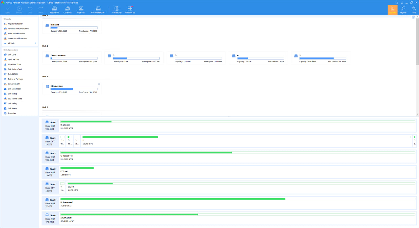
Task: Click the orange Upgrade button
Action: (392, 10)
